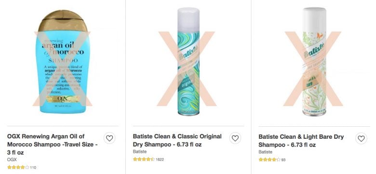View the Batiste Original teal can image

pos(188,61)
